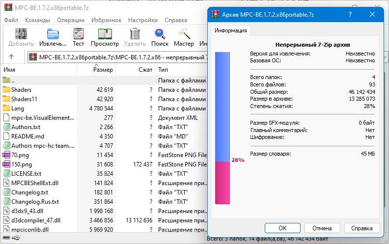Click the 1 998 168 size cell
389x244 pixels.
101,211
